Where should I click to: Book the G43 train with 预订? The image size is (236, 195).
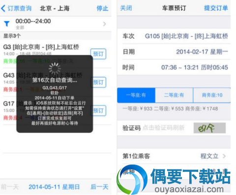click(x=98, y=82)
